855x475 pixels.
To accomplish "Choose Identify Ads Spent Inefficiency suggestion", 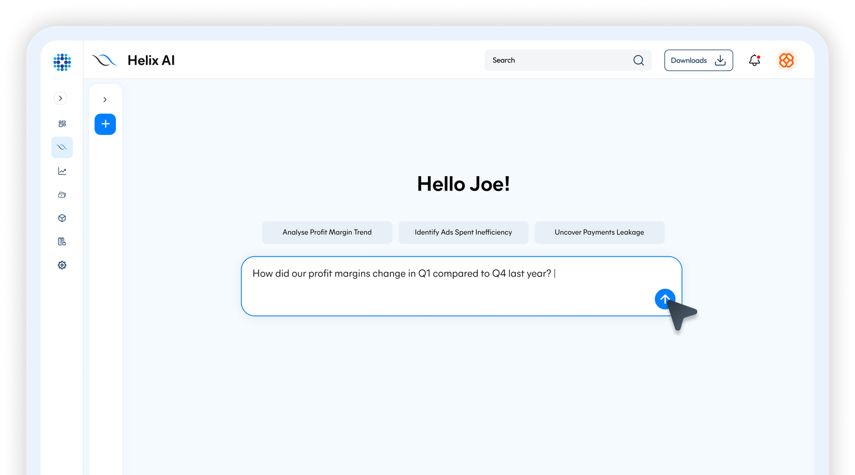I will tap(463, 233).
